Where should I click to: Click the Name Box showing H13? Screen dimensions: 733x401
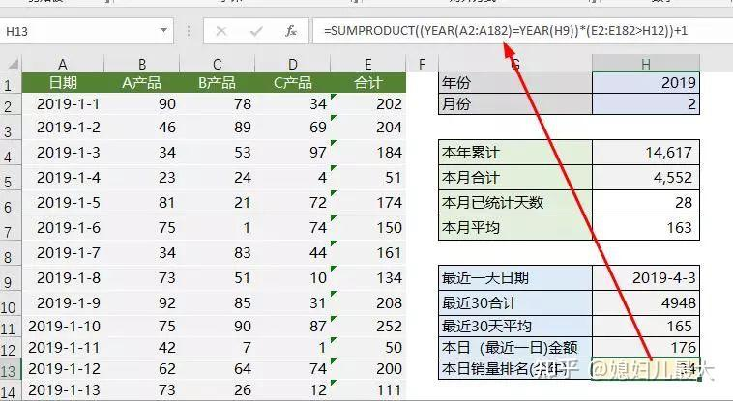pos(86,31)
